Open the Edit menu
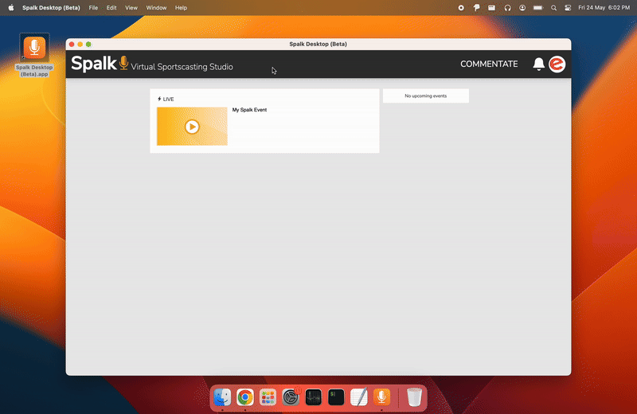The image size is (637, 414). pos(111,8)
